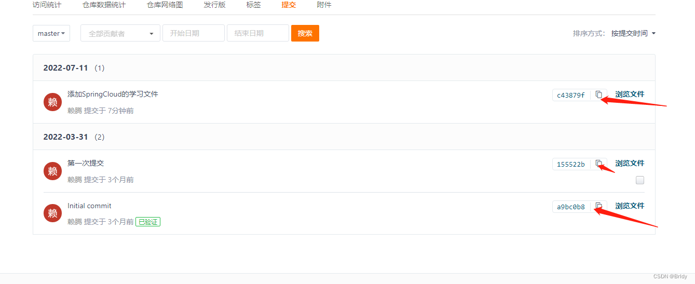Image resolution: width=695 pixels, height=284 pixels.
Task: Click the c43879f hash link
Action: (571, 95)
